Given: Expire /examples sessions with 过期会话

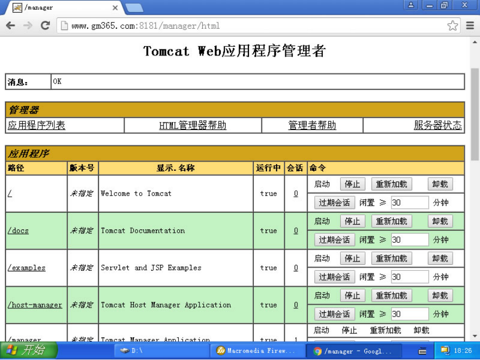Looking at the screenshot, I should 334,277.
